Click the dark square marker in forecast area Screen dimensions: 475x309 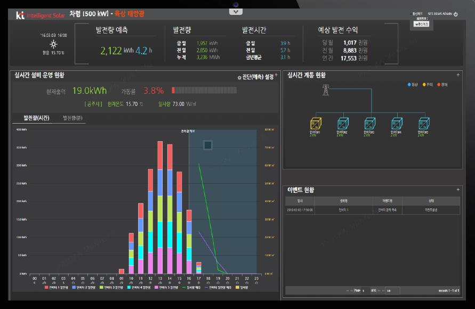[x=208, y=145]
